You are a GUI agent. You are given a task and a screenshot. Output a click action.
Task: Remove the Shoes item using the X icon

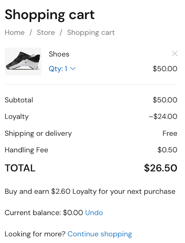point(175,54)
